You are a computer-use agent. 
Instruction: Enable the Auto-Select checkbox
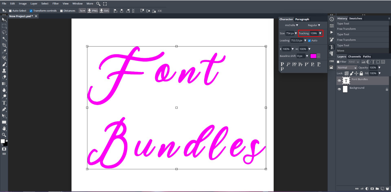click(10, 11)
